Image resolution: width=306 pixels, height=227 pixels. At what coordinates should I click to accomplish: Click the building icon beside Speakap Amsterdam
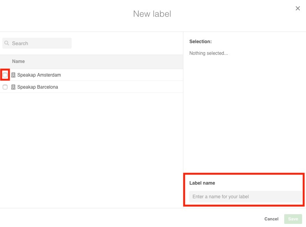13,75
